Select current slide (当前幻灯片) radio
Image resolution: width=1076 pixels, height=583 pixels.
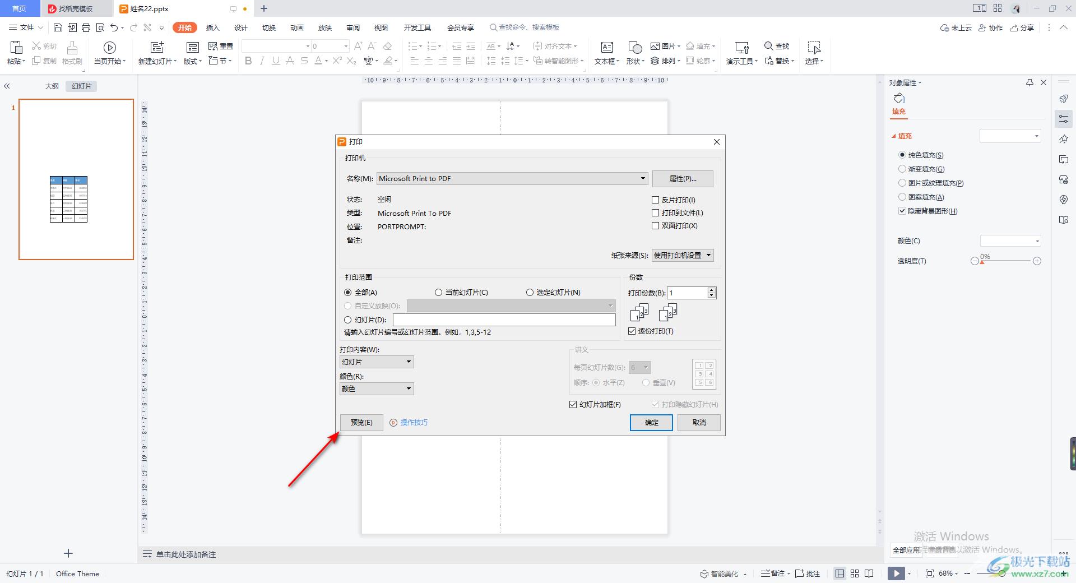tap(438, 292)
